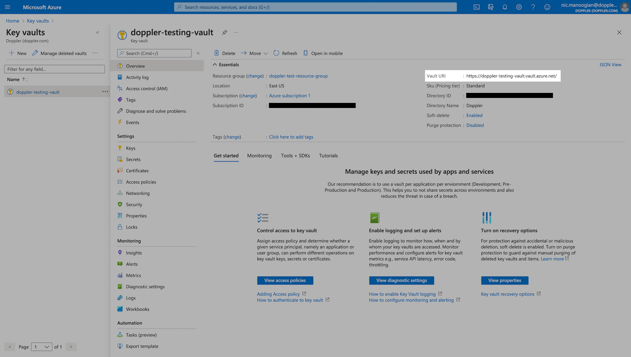Screen dimensions: 631x357
Task: Open the Move dropdown
Action: pos(254,53)
